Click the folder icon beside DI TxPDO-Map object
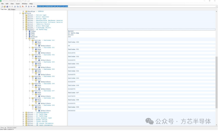Screen dimensions: 218x131 [x=26, y=114]
